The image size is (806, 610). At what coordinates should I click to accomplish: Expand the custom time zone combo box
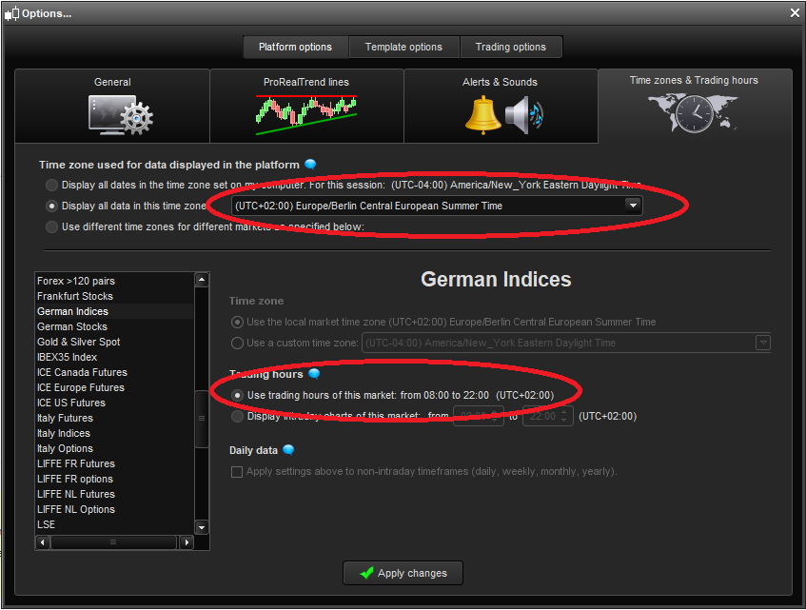pyautogui.click(x=763, y=343)
